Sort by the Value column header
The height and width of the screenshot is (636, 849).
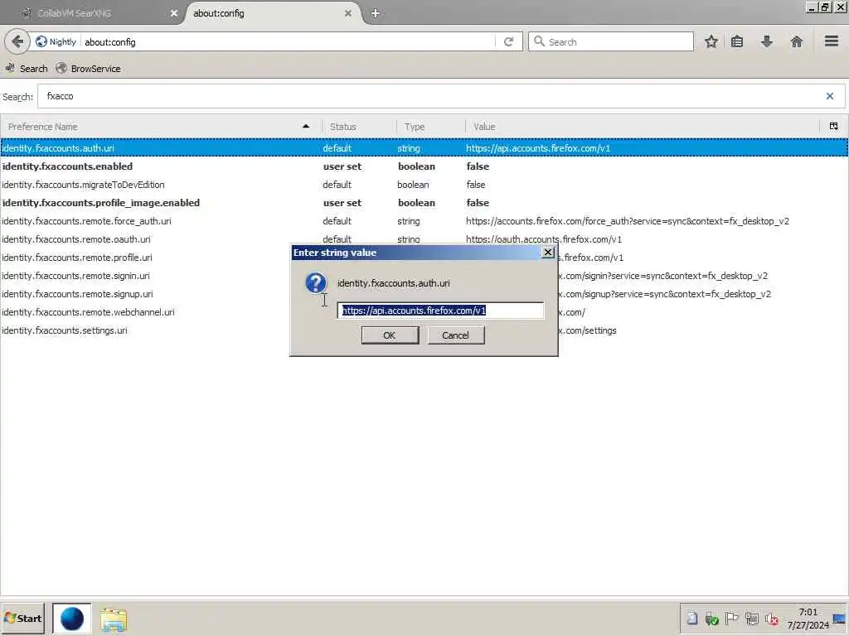tap(643, 127)
